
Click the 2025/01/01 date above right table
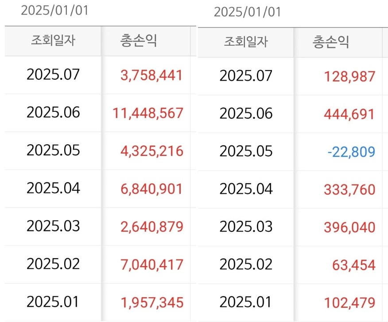pos(248,12)
